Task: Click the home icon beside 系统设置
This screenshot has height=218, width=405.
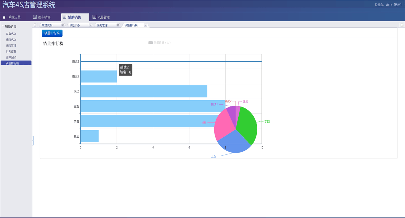Action: [x=4, y=17]
